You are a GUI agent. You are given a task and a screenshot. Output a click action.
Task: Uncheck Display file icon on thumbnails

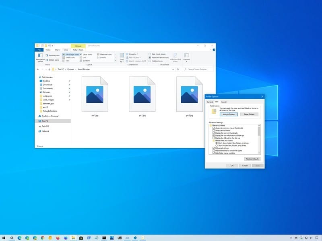(x=214, y=133)
